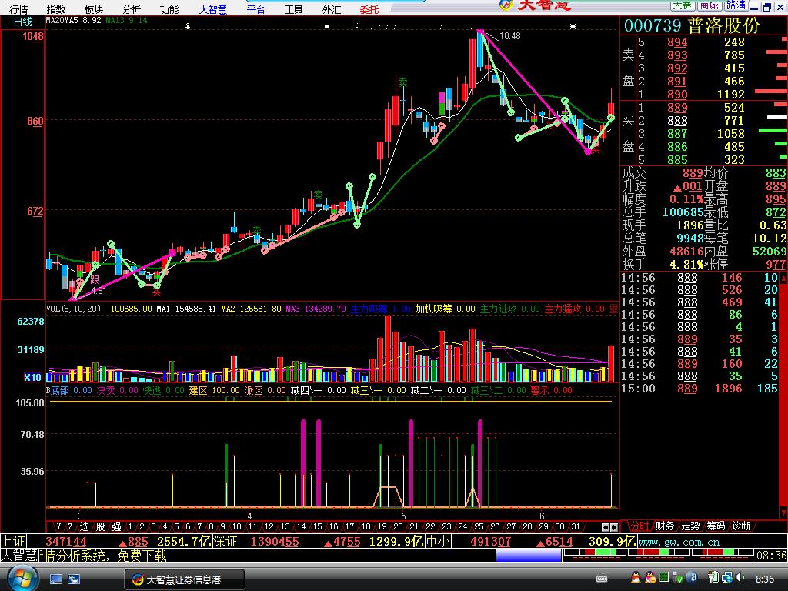Click the 8:36 taskbar clock
Screen dimensions: 788x591
coord(765,579)
